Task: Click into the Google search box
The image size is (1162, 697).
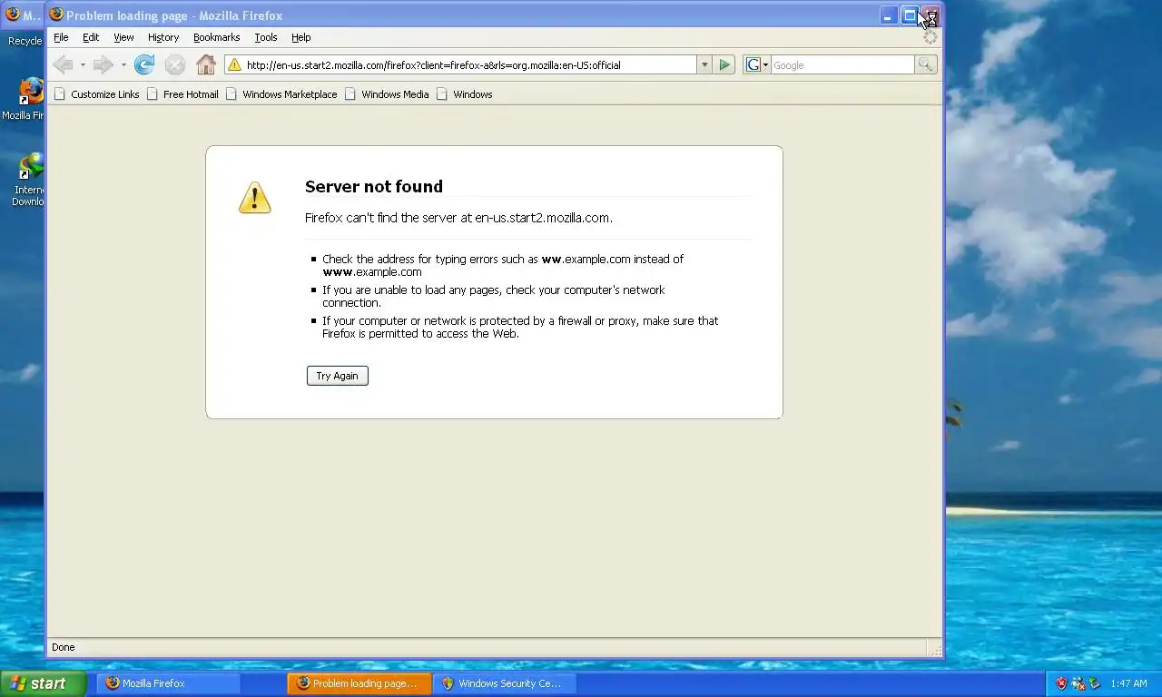Action: [842, 65]
